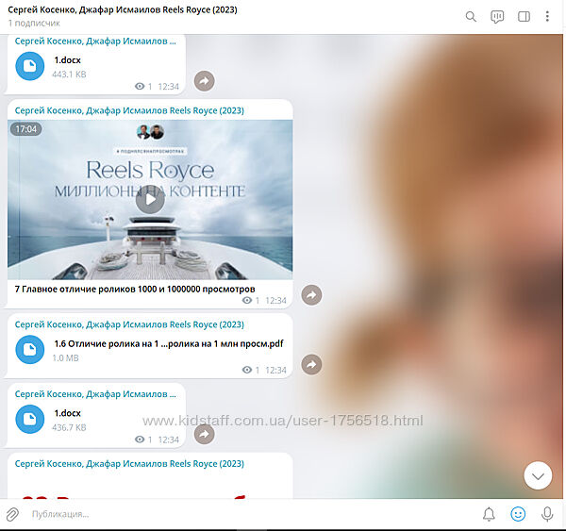Click the attach file paperclip icon
Image resolution: width=566 pixels, height=531 pixels.
click(13, 514)
